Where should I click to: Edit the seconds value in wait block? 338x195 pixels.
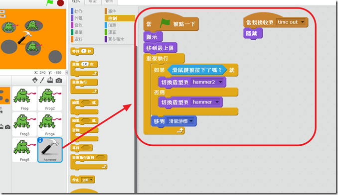pos(84,51)
